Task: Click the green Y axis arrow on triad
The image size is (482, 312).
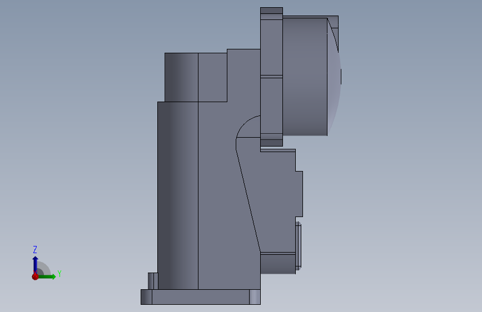Action: click(x=47, y=276)
